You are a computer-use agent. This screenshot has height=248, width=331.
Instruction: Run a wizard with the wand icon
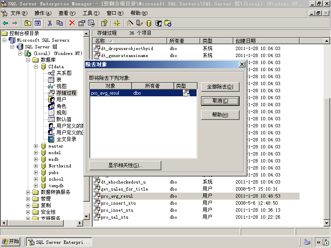click(130, 23)
